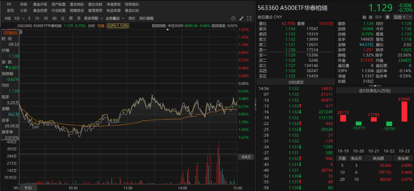Open 重仓贡献 holdings contribution
This screenshot has width=414, height=191.
(x=95, y=4)
